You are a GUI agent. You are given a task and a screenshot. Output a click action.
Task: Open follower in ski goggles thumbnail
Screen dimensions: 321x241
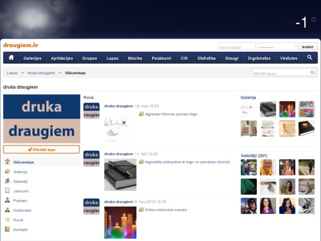click(249, 206)
